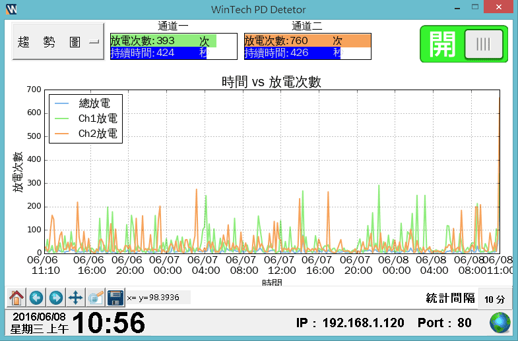Screen dimensions: 518x341
Task: Click channel one green 放電次數 393 field
Action: coord(163,41)
